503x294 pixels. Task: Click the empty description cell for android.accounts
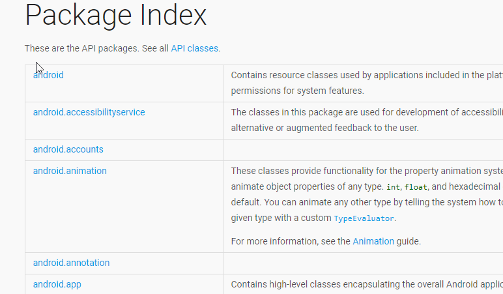[362, 149]
